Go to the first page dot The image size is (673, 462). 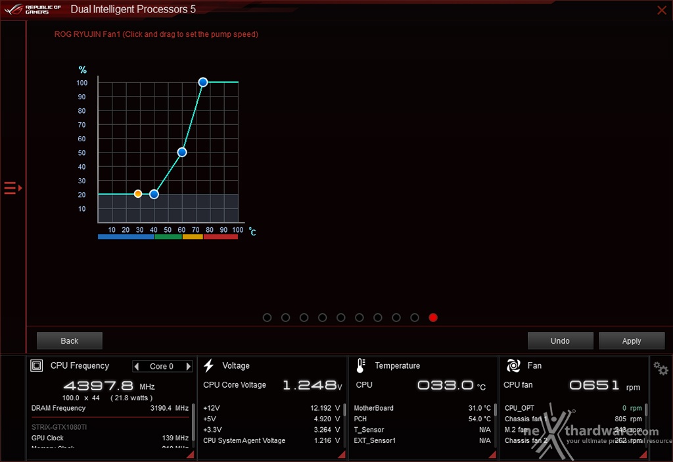[x=267, y=317]
